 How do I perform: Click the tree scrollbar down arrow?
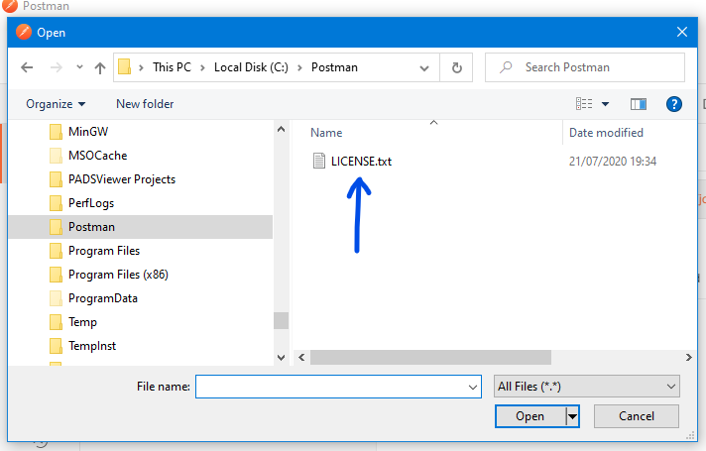pyautogui.click(x=281, y=358)
